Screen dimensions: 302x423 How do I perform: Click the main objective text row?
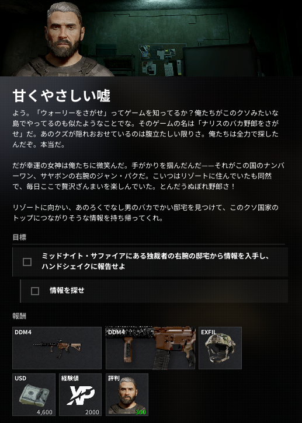tap(150, 262)
